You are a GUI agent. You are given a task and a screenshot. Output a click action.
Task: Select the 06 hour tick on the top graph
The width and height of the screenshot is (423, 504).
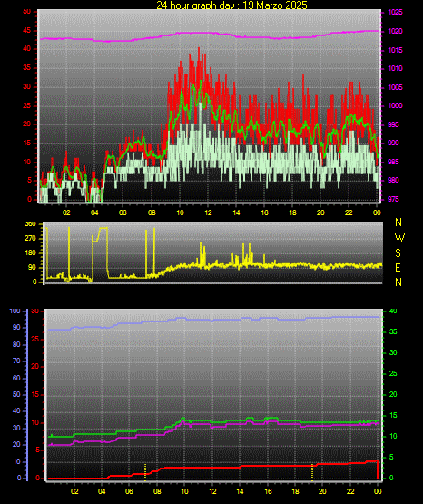(123, 212)
